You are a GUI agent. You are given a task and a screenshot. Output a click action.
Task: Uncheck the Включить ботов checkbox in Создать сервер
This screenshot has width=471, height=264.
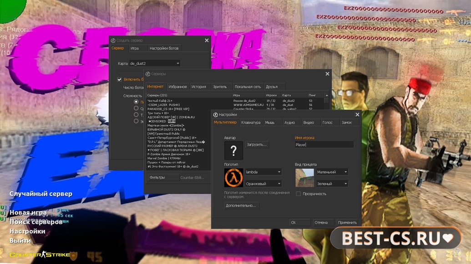pos(119,79)
